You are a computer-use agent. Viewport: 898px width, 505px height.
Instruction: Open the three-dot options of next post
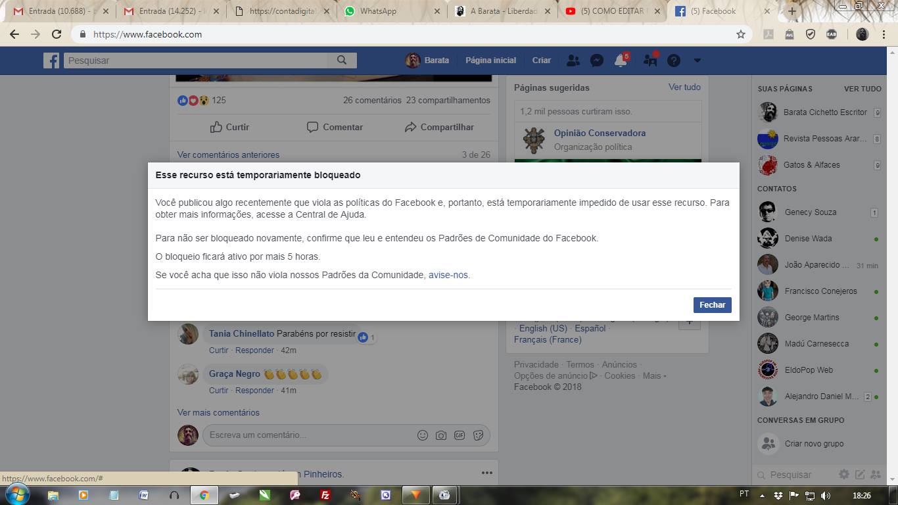(x=486, y=473)
